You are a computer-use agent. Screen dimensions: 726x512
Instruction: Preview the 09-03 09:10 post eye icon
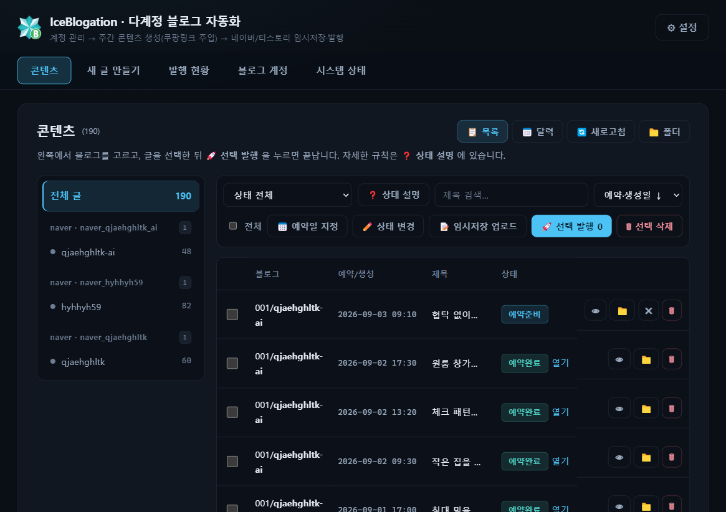[595, 311]
